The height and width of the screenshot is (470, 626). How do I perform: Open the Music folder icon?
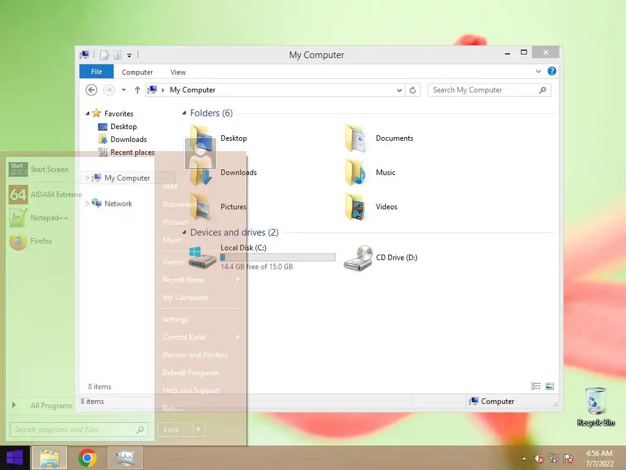click(x=355, y=173)
